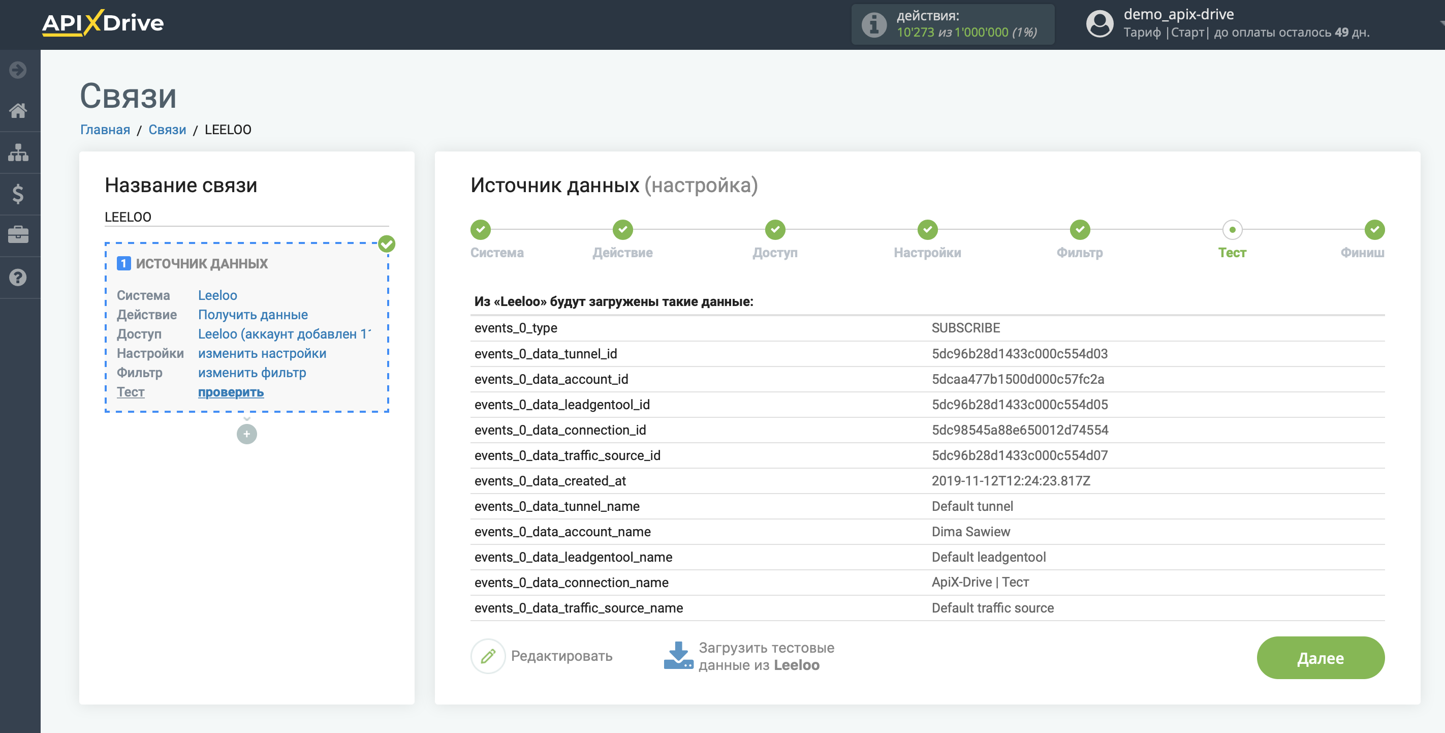The height and width of the screenshot is (733, 1445).
Task: Click the 5dcaa477b1500d000c57fc2a value
Action: [1018, 379]
